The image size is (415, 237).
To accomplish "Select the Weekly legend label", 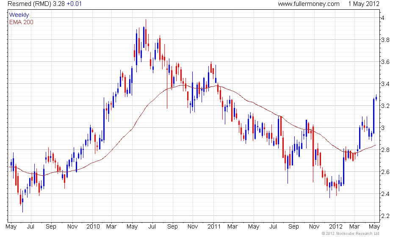I will click(x=19, y=15).
